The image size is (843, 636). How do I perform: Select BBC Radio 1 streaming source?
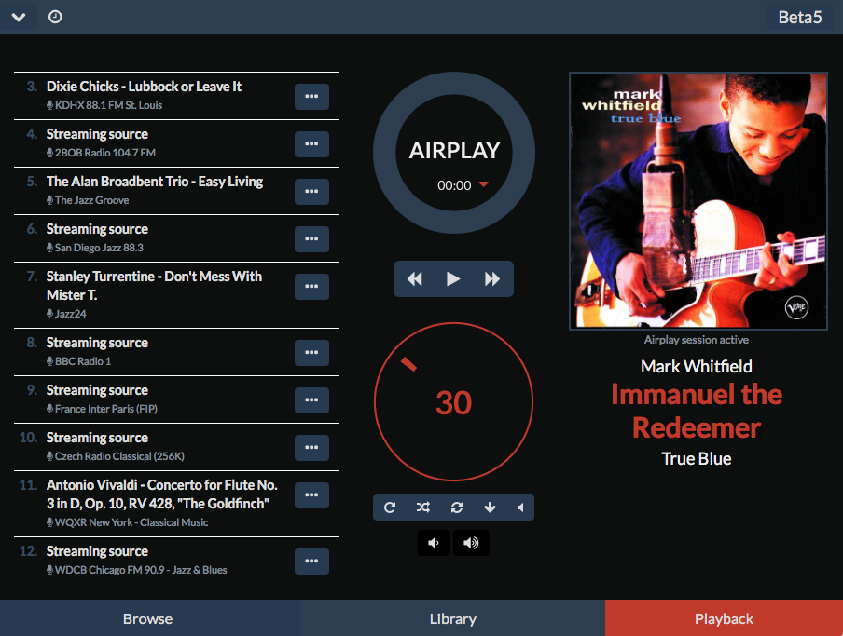click(x=176, y=352)
